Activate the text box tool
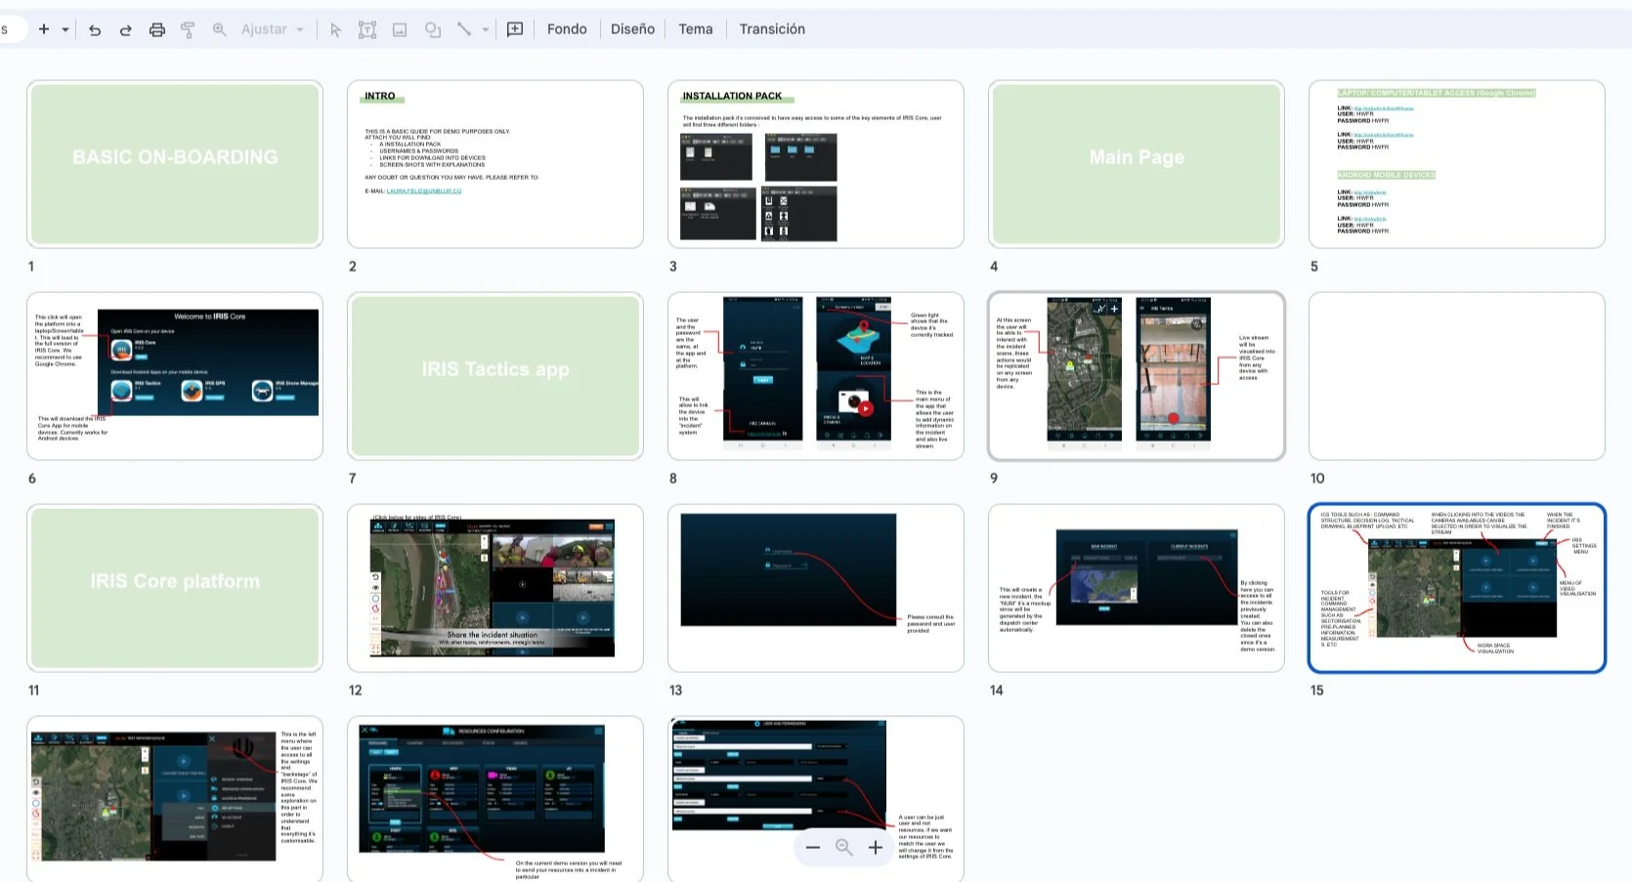Viewport: 1632px width, 882px height. coord(367,29)
